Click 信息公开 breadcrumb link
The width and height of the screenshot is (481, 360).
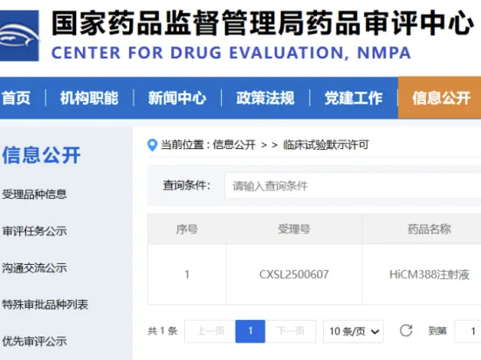[234, 145]
